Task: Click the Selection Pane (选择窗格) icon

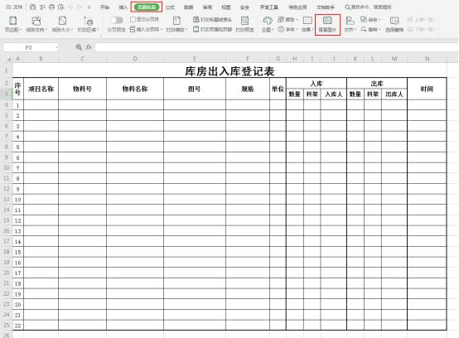Action: (394, 21)
